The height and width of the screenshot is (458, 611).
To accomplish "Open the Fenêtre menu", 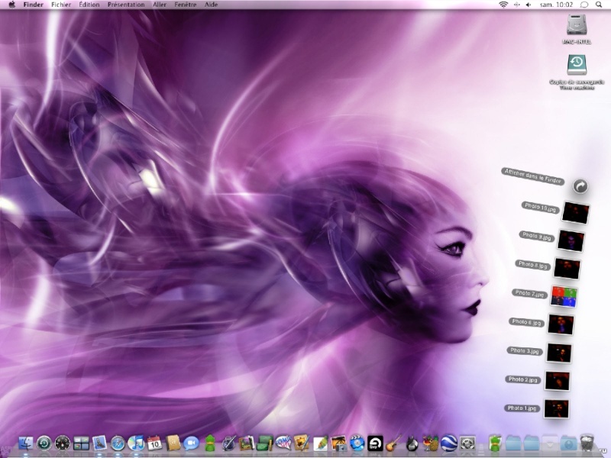I will (x=186, y=5).
